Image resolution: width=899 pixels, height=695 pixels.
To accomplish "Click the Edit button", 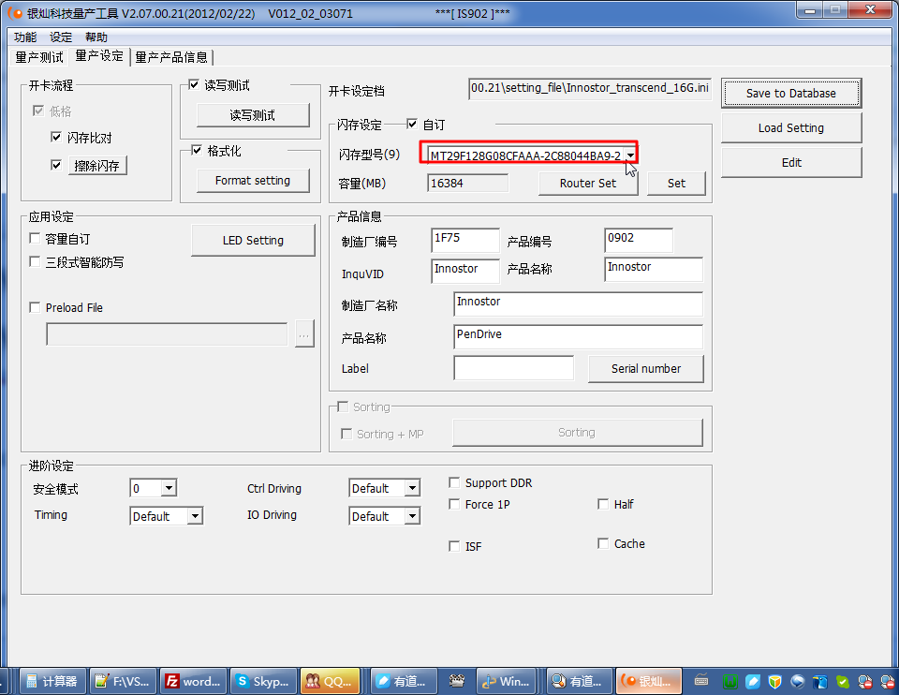I will coord(791,162).
